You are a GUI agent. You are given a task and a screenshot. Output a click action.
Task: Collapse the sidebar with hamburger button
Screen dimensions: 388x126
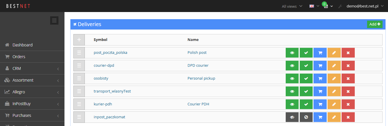[54, 20]
